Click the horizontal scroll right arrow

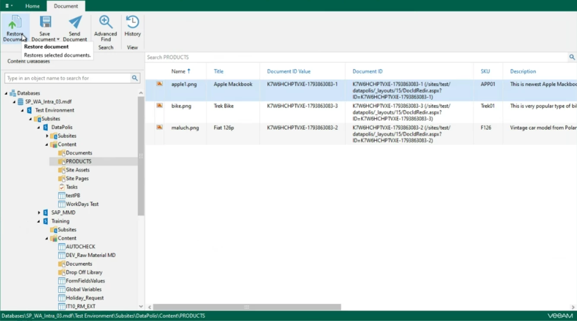573,307
